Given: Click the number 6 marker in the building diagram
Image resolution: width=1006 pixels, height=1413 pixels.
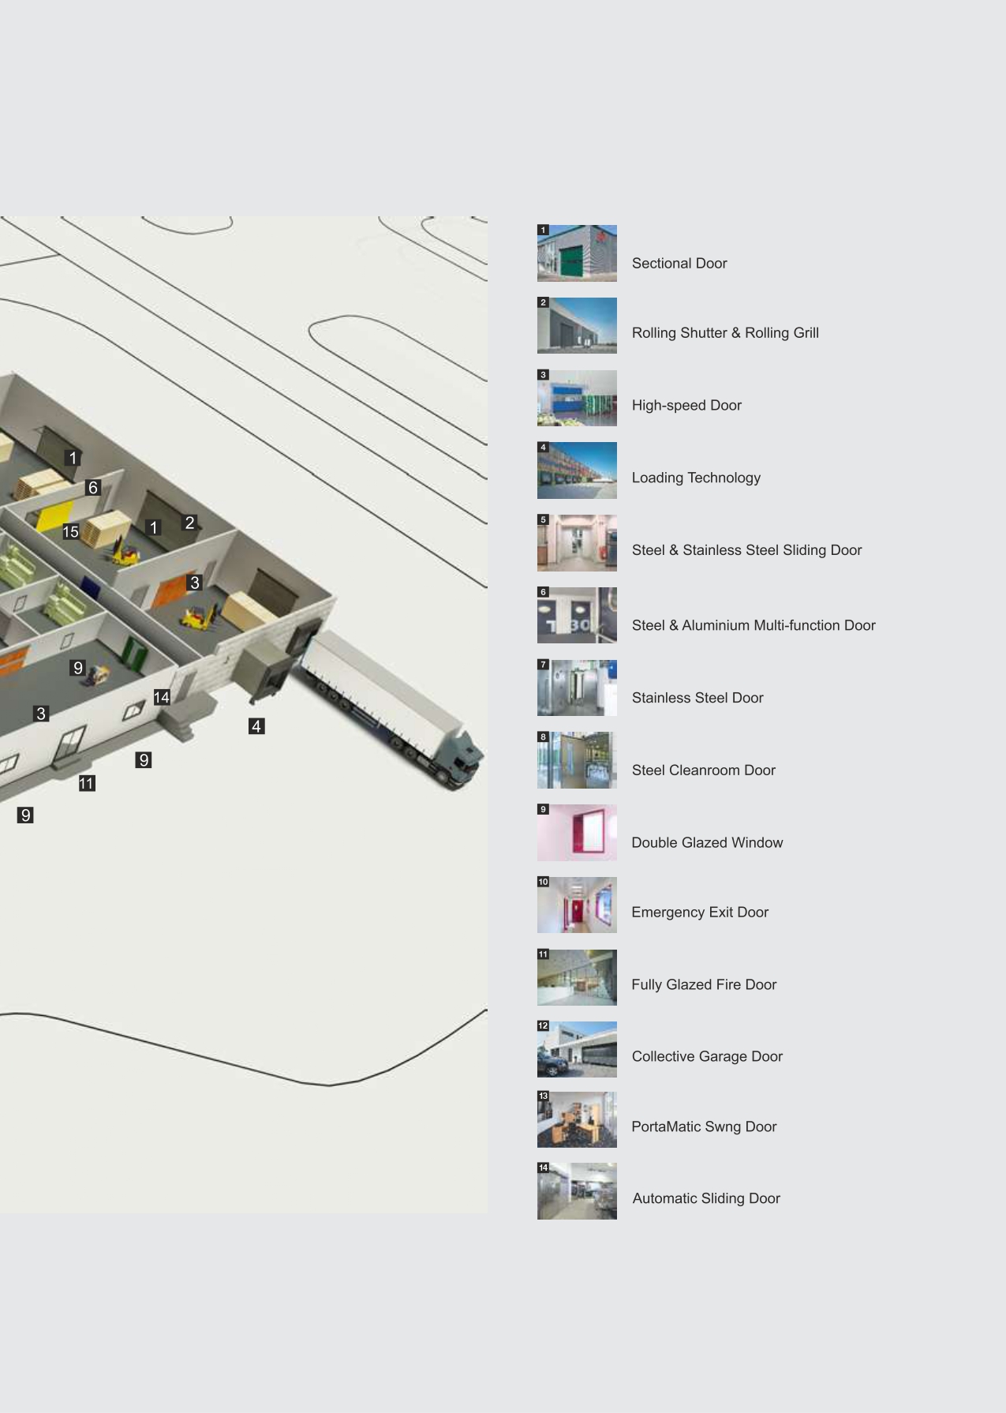Looking at the screenshot, I should pyautogui.click(x=93, y=488).
